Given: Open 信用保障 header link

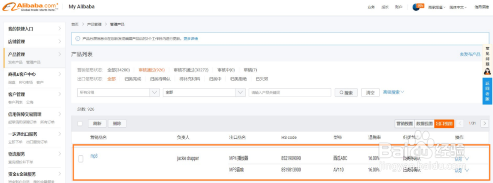Looking at the screenshot, I should 481,7.
